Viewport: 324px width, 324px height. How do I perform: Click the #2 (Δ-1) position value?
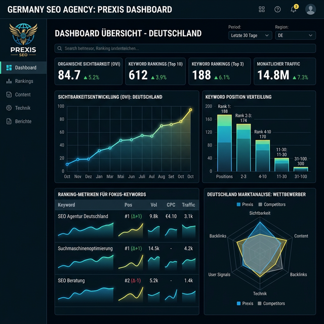point(133,280)
